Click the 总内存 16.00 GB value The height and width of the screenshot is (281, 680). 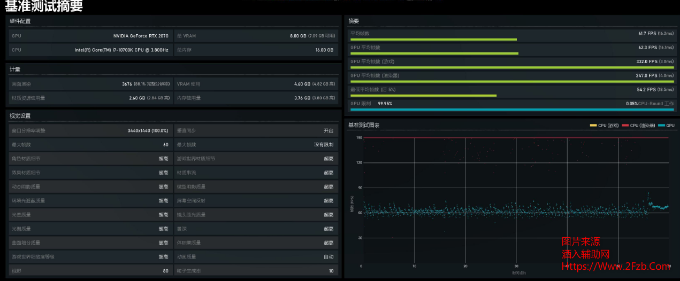coord(324,50)
